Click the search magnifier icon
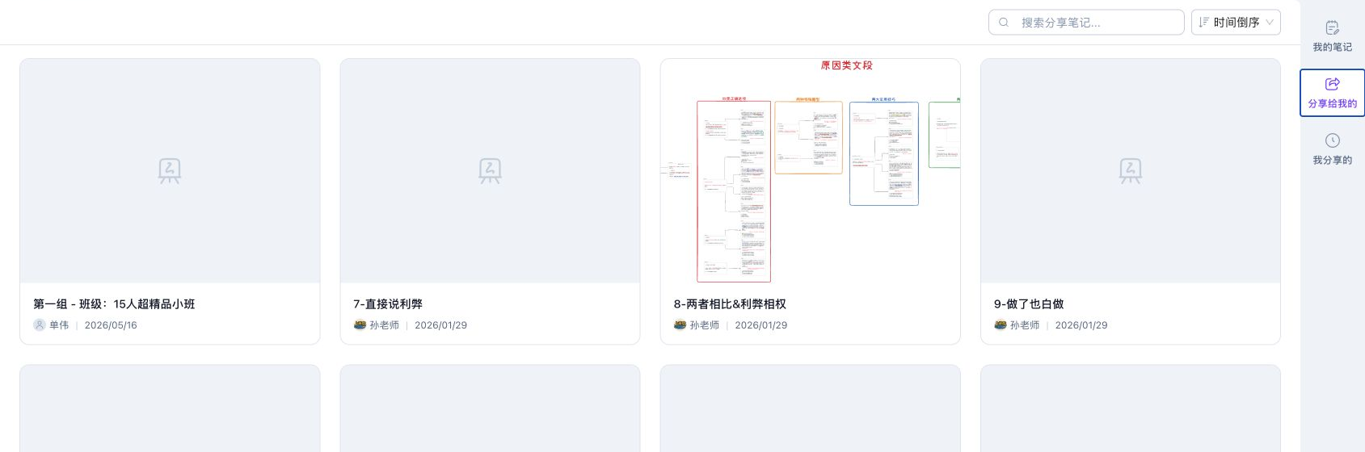Screen dimensions: 1365x452 (1004, 23)
